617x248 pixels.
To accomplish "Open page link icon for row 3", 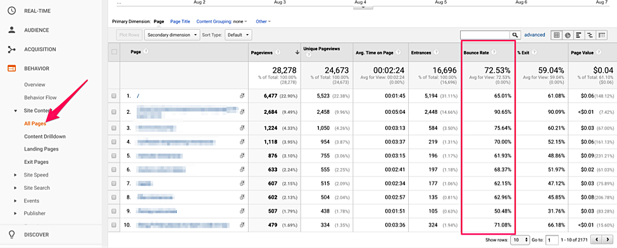I will 242,128.
